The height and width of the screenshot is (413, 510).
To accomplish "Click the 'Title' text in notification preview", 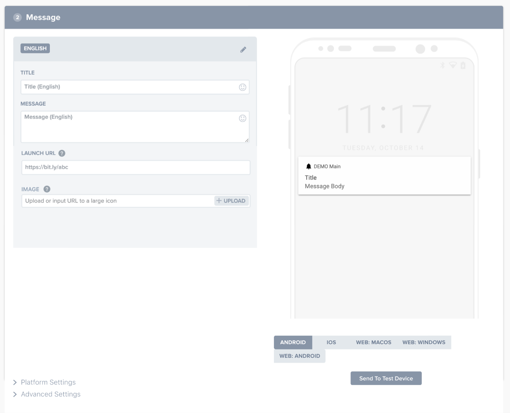I will [x=311, y=178].
